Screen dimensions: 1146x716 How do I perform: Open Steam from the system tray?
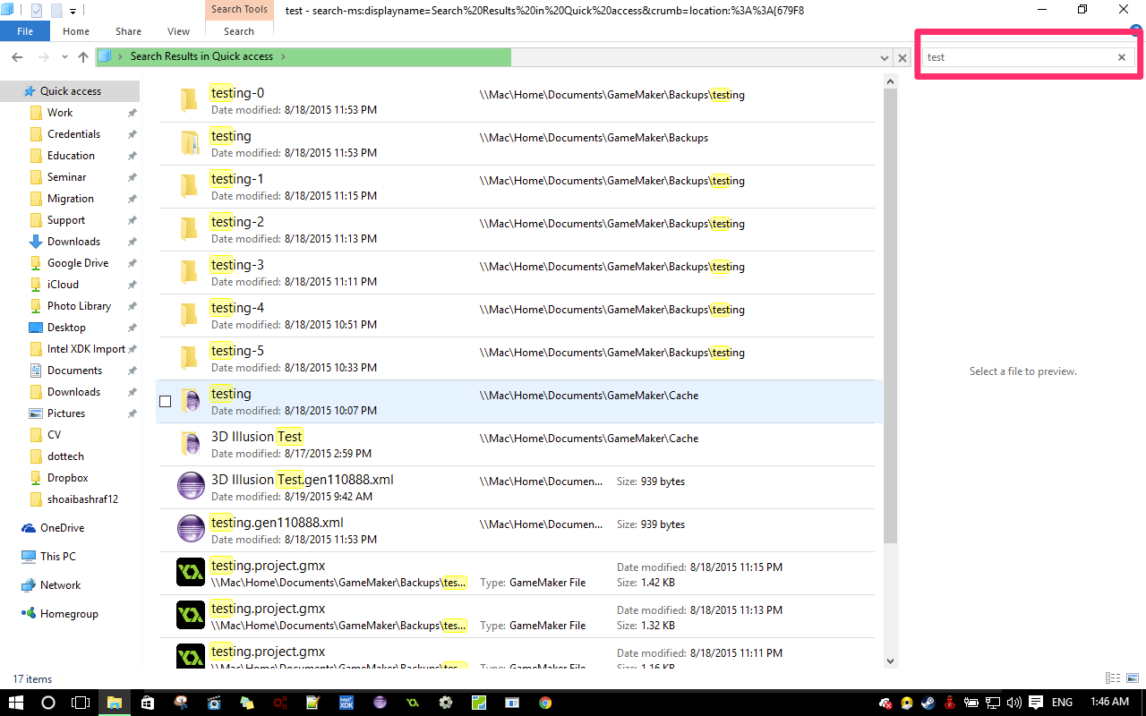tap(929, 702)
